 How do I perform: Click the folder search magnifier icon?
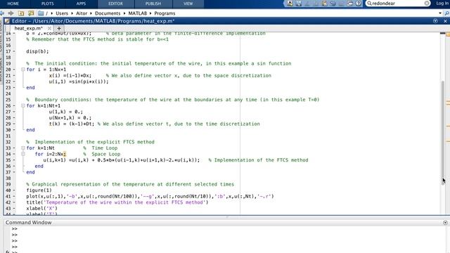coord(446,13)
